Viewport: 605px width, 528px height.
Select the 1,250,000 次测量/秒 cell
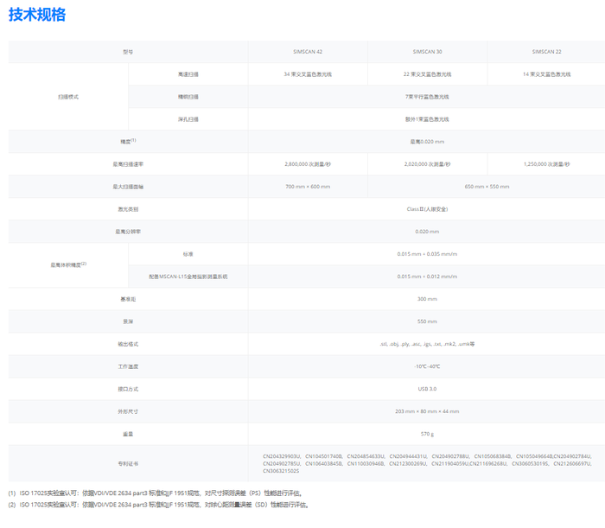[547, 164]
